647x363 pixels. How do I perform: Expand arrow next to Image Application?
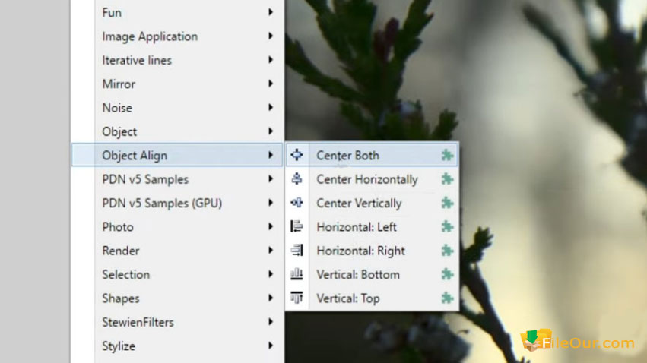pos(271,36)
